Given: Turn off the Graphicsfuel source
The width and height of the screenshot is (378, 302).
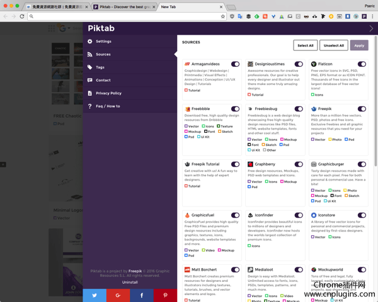Looking at the screenshot, I should tap(235, 215).
